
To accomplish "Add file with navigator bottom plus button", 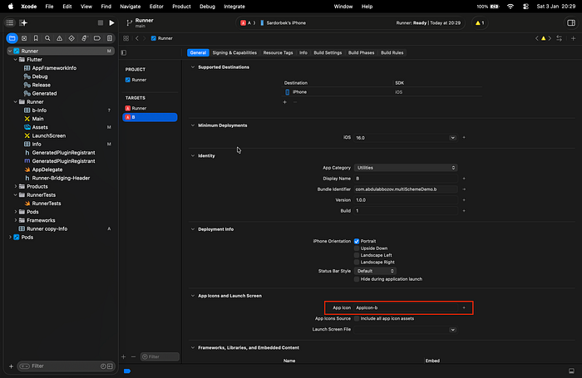I will (x=11, y=366).
